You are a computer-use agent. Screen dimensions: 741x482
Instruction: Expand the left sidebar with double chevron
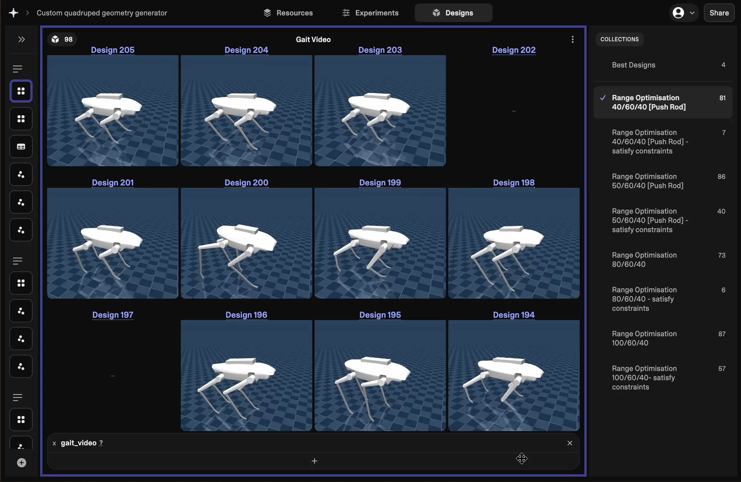point(21,39)
